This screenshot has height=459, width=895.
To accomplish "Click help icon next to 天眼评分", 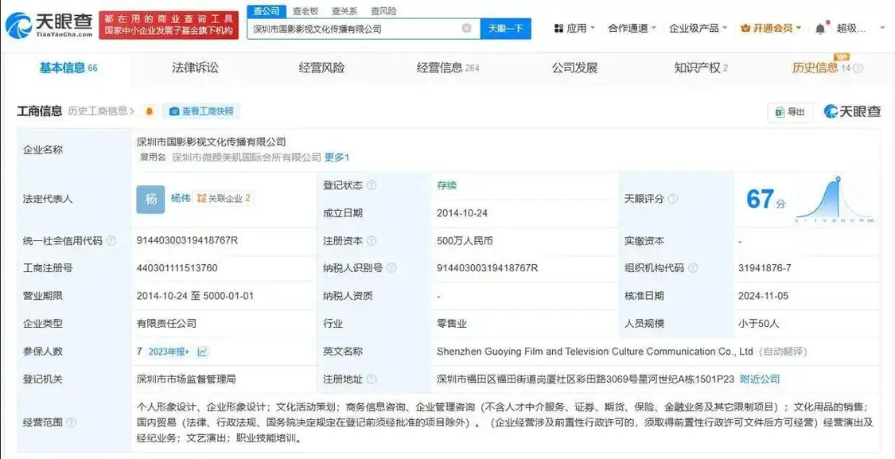I will pos(673,199).
